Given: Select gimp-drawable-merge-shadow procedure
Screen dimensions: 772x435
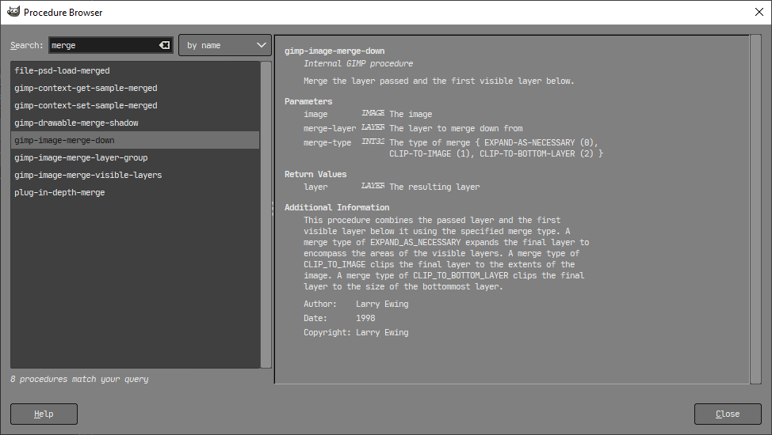Looking at the screenshot, I should [135, 123].
